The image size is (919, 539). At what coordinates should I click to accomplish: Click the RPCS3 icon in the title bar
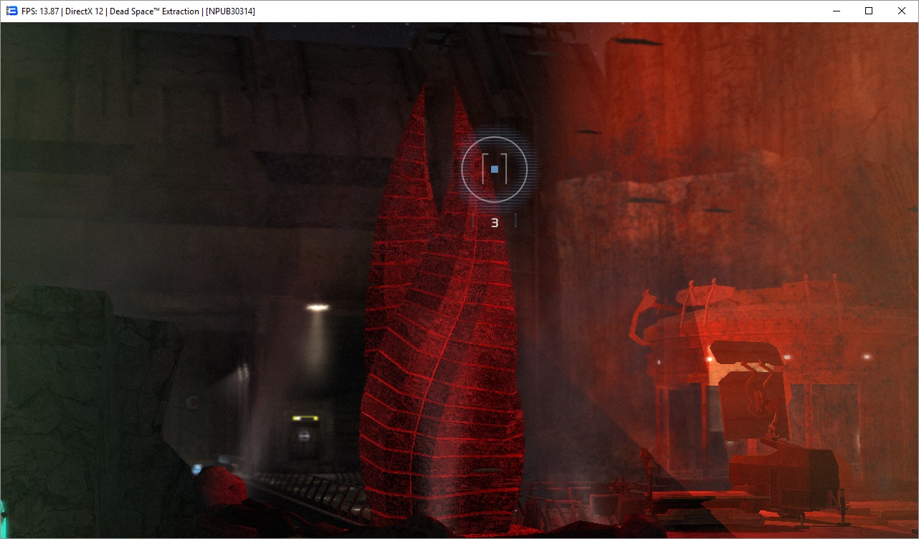pos(11,11)
